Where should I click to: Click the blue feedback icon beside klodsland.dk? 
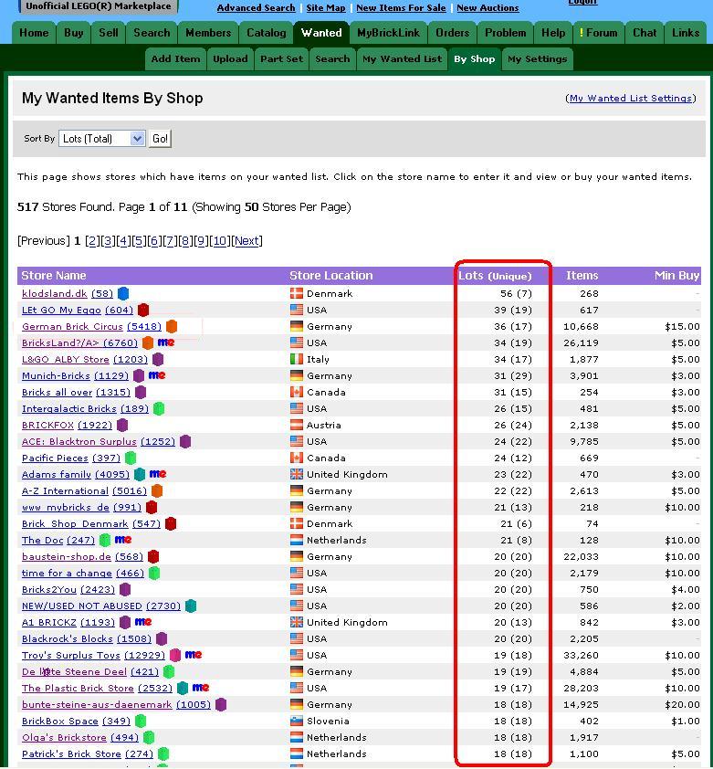pos(123,293)
